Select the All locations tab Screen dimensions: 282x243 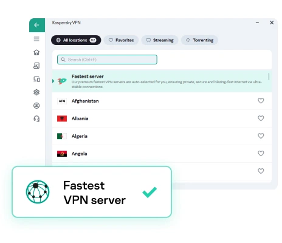(x=76, y=40)
